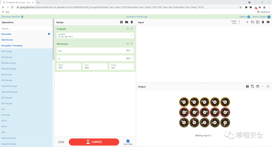Open the Input dropdown set to Raw

95,66
